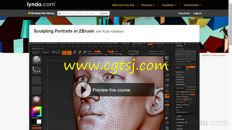232x130 pixels.
Task: Click the Local transformations icon
Action: (x=167, y=96)
